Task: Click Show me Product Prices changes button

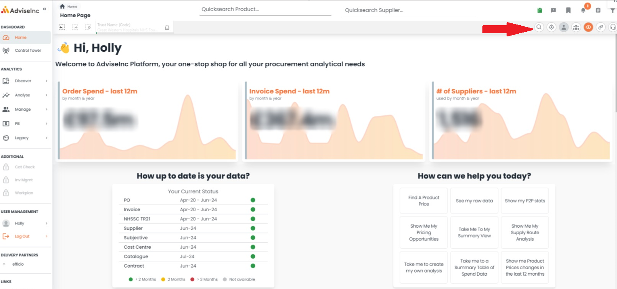Action: click(x=525, y=267)
